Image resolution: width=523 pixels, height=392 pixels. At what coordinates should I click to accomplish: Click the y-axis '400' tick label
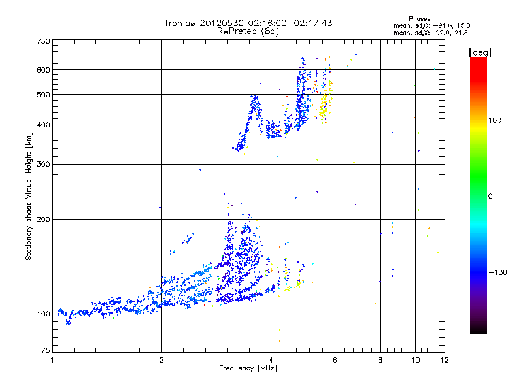(44, 125)
